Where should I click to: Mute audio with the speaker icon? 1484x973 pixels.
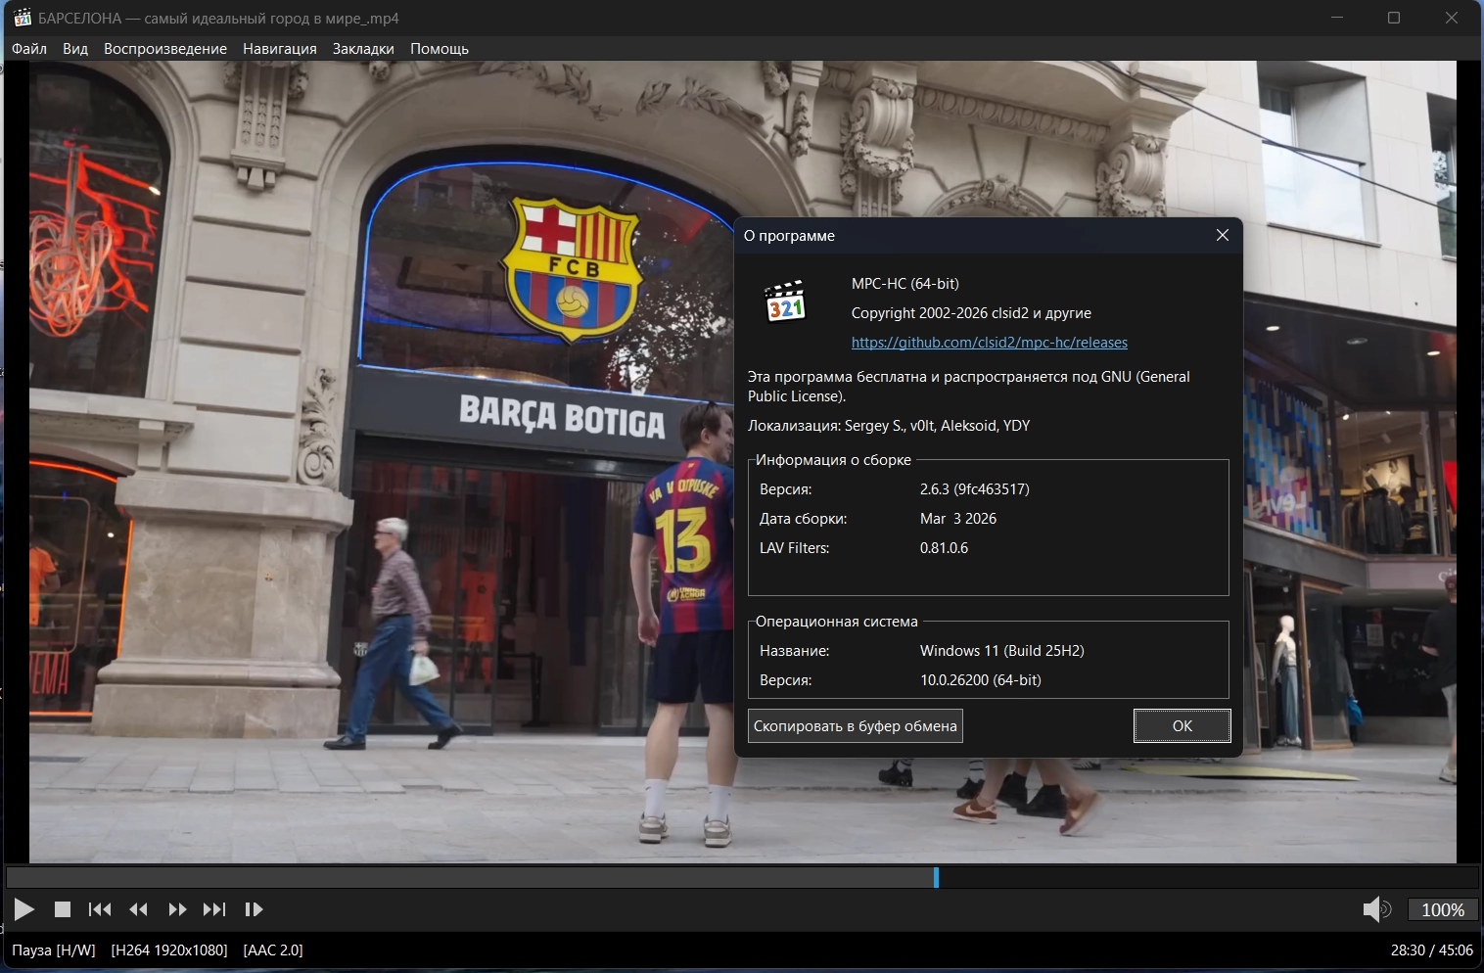(1376, 909)
